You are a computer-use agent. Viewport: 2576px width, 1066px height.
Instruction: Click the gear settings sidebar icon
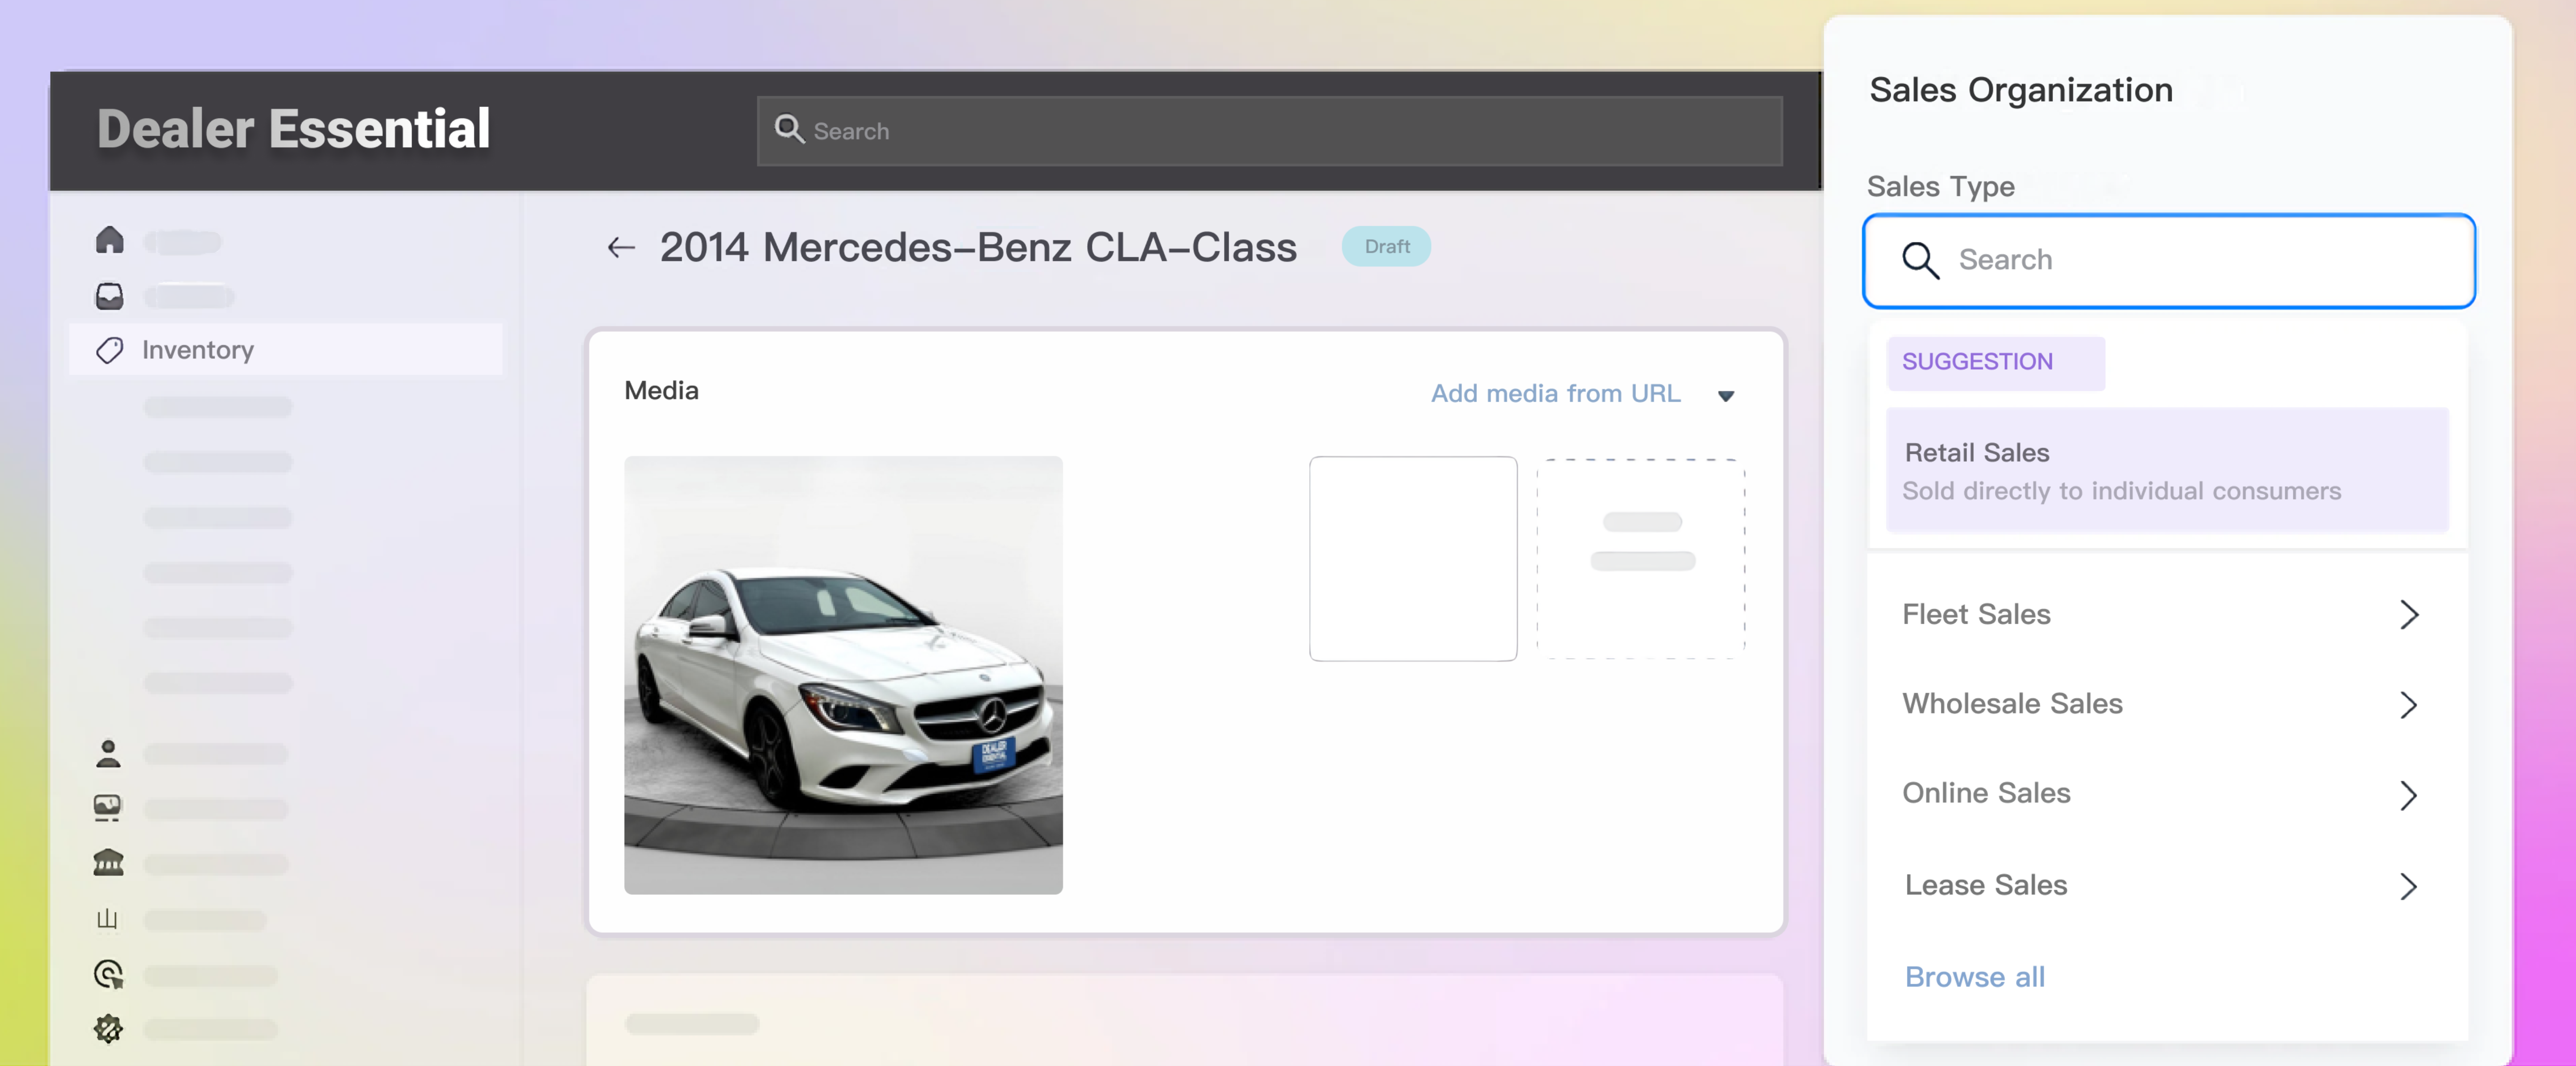tap(108, 1028)
